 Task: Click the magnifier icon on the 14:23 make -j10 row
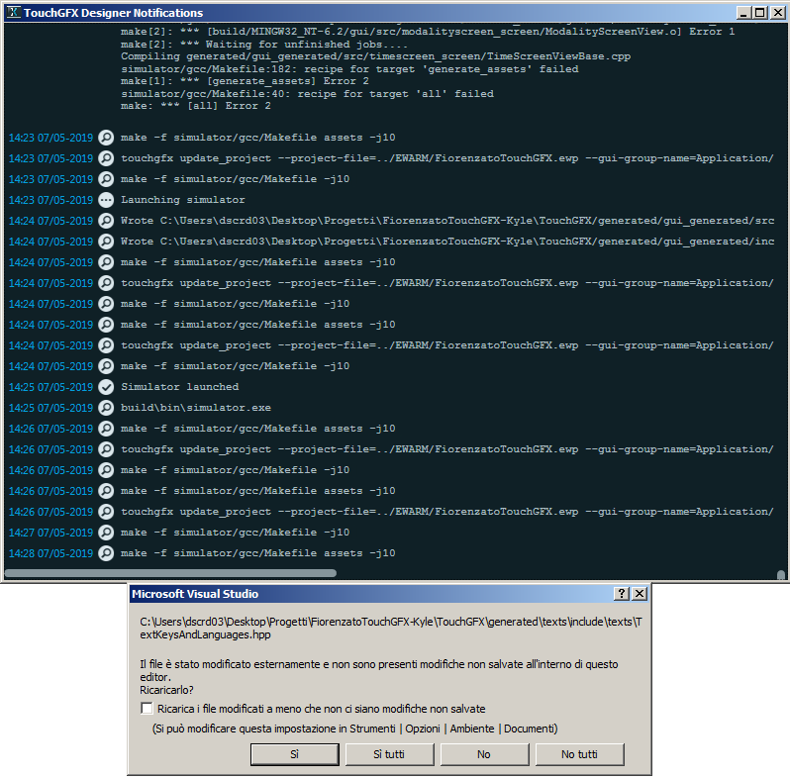106,179
